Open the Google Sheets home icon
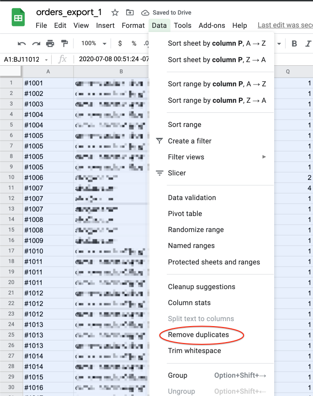Screen dimensions: 313x396 click(x=18, y=17)
